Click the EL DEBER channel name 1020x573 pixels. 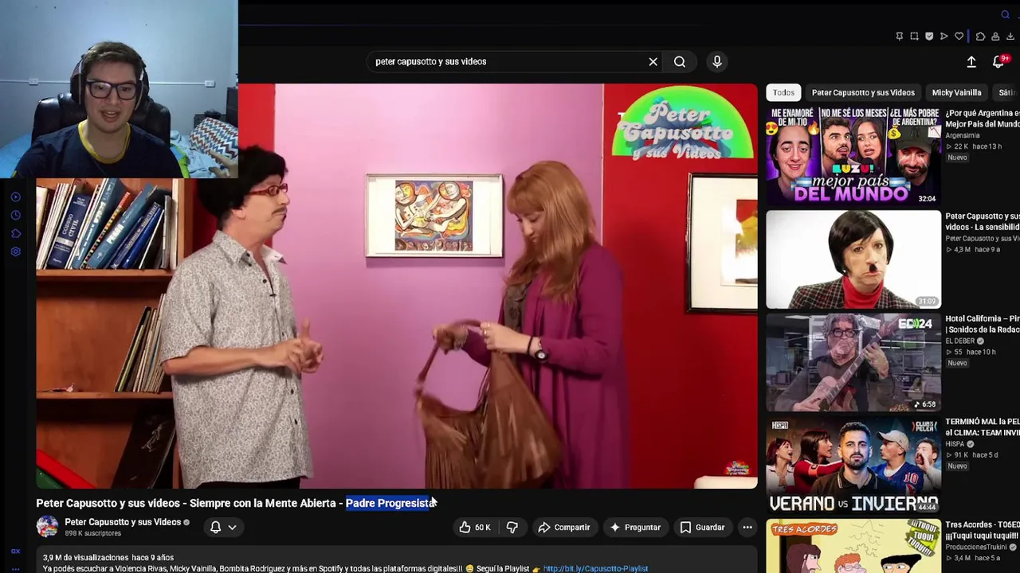[960, 341]
